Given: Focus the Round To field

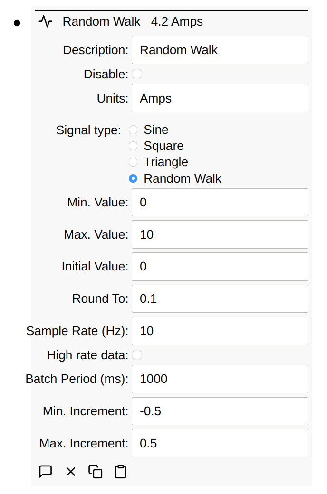Looking at the screenshot, I should pyautogui.click(x=220, y=299).
